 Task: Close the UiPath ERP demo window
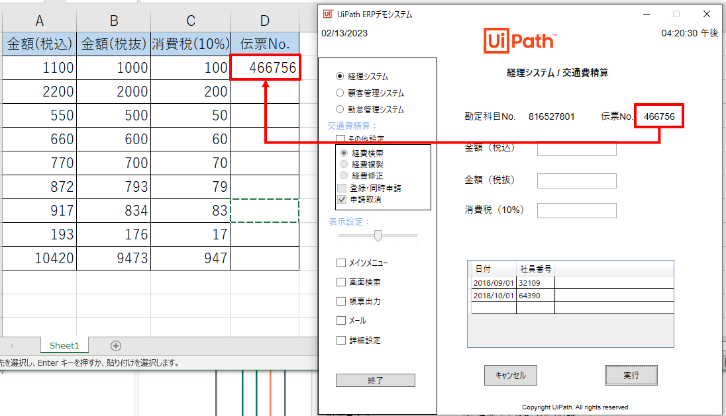pos(707,14)
